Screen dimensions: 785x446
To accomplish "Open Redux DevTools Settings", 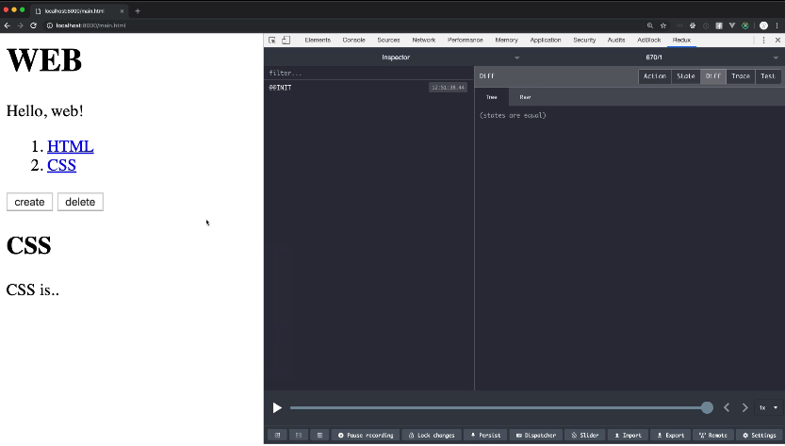I will pyautogui.click(x=759, y=435).
